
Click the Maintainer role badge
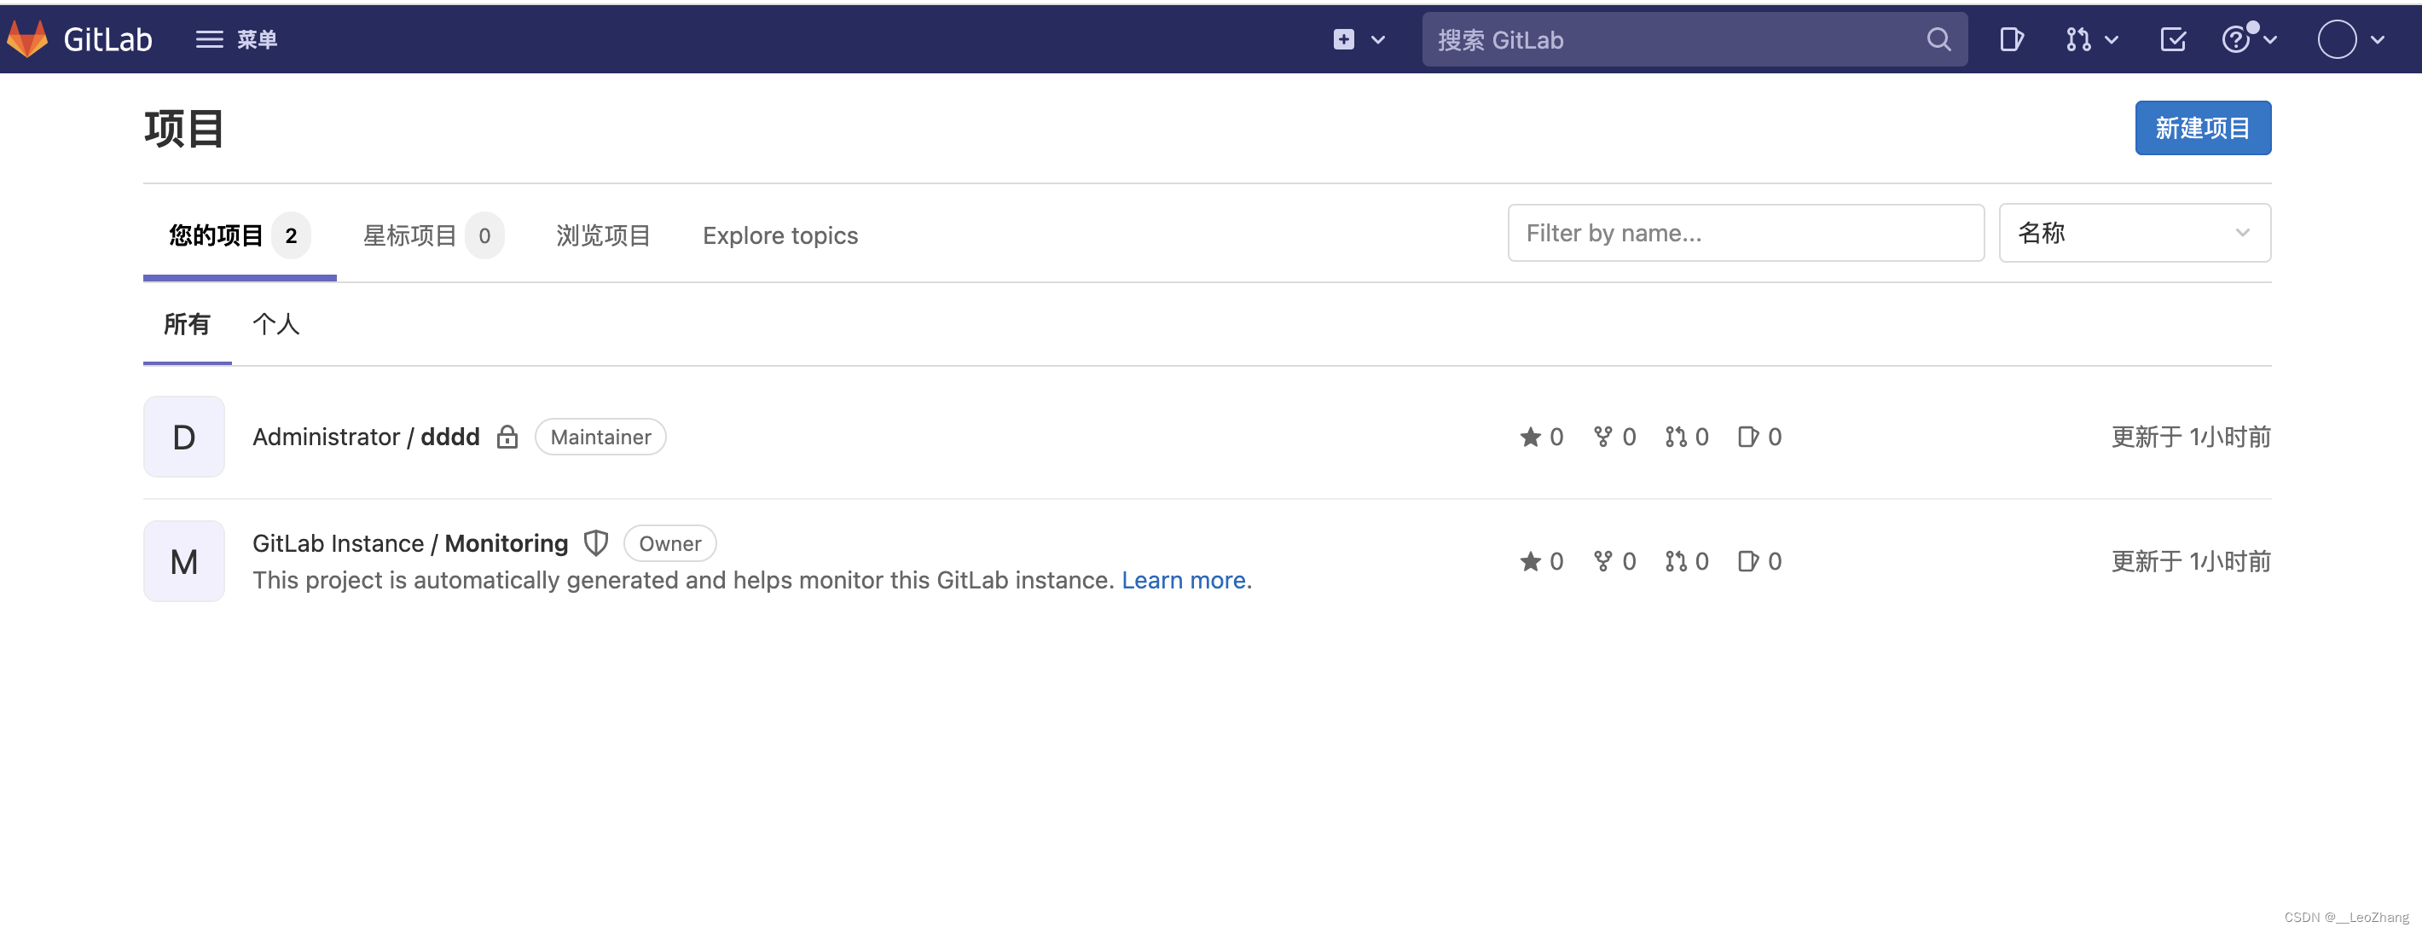600,437
